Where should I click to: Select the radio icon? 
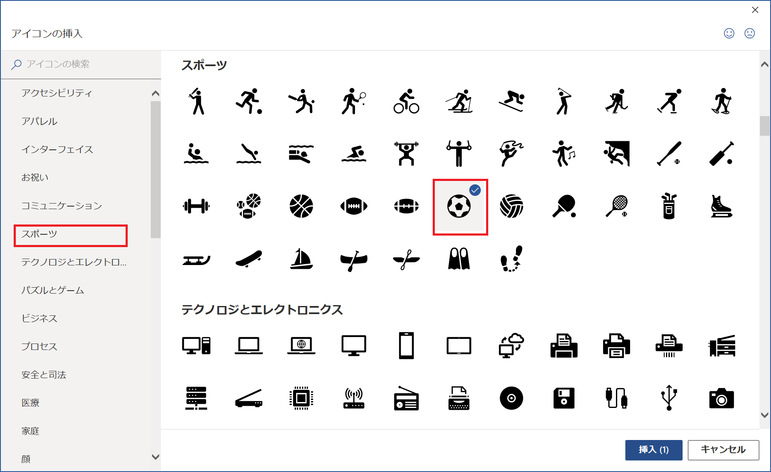pyautogui.click(x=406, y=399)
